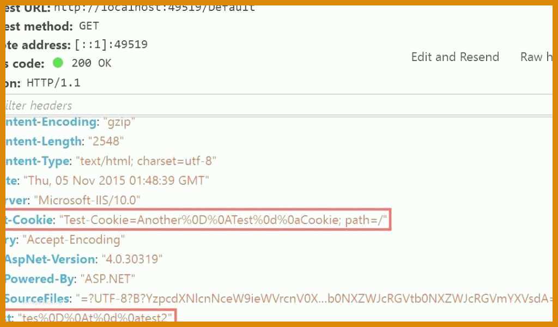Select the HTTP/1.1 version value
Image resolution: width=558 pixels, height=327 pixels.
tap(53, 83)
